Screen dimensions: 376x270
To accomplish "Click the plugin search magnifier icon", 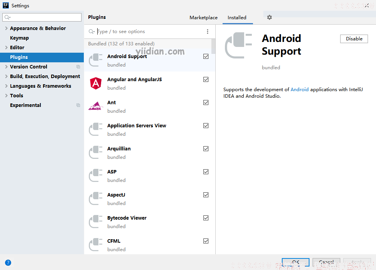I will (92, 32).
